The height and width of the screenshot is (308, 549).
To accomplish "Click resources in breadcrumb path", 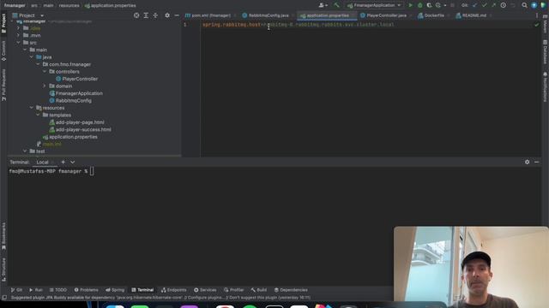I will [69, 6].
